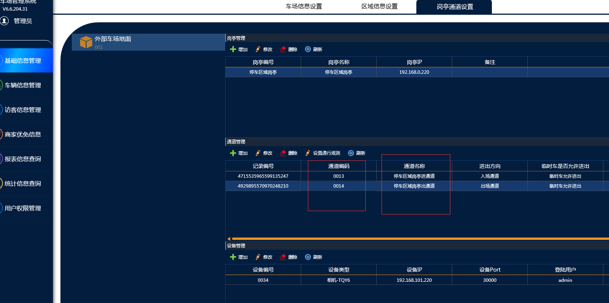Click the 设备IP column header
The height and width of the screenshot is (303, 609).
[414, 270]
